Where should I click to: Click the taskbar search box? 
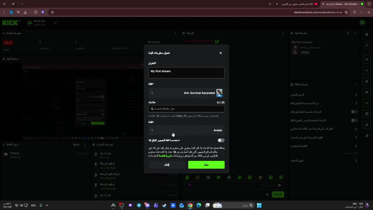click(x=233, y=205)
